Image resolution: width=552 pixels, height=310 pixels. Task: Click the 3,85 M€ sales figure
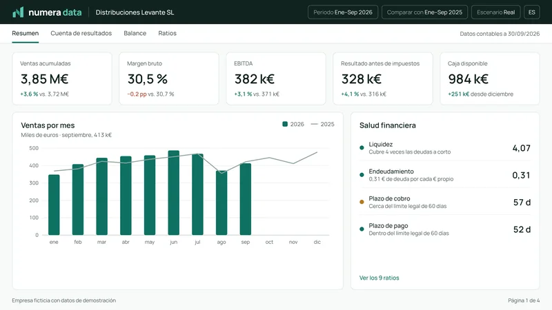[x=44, y=79]
